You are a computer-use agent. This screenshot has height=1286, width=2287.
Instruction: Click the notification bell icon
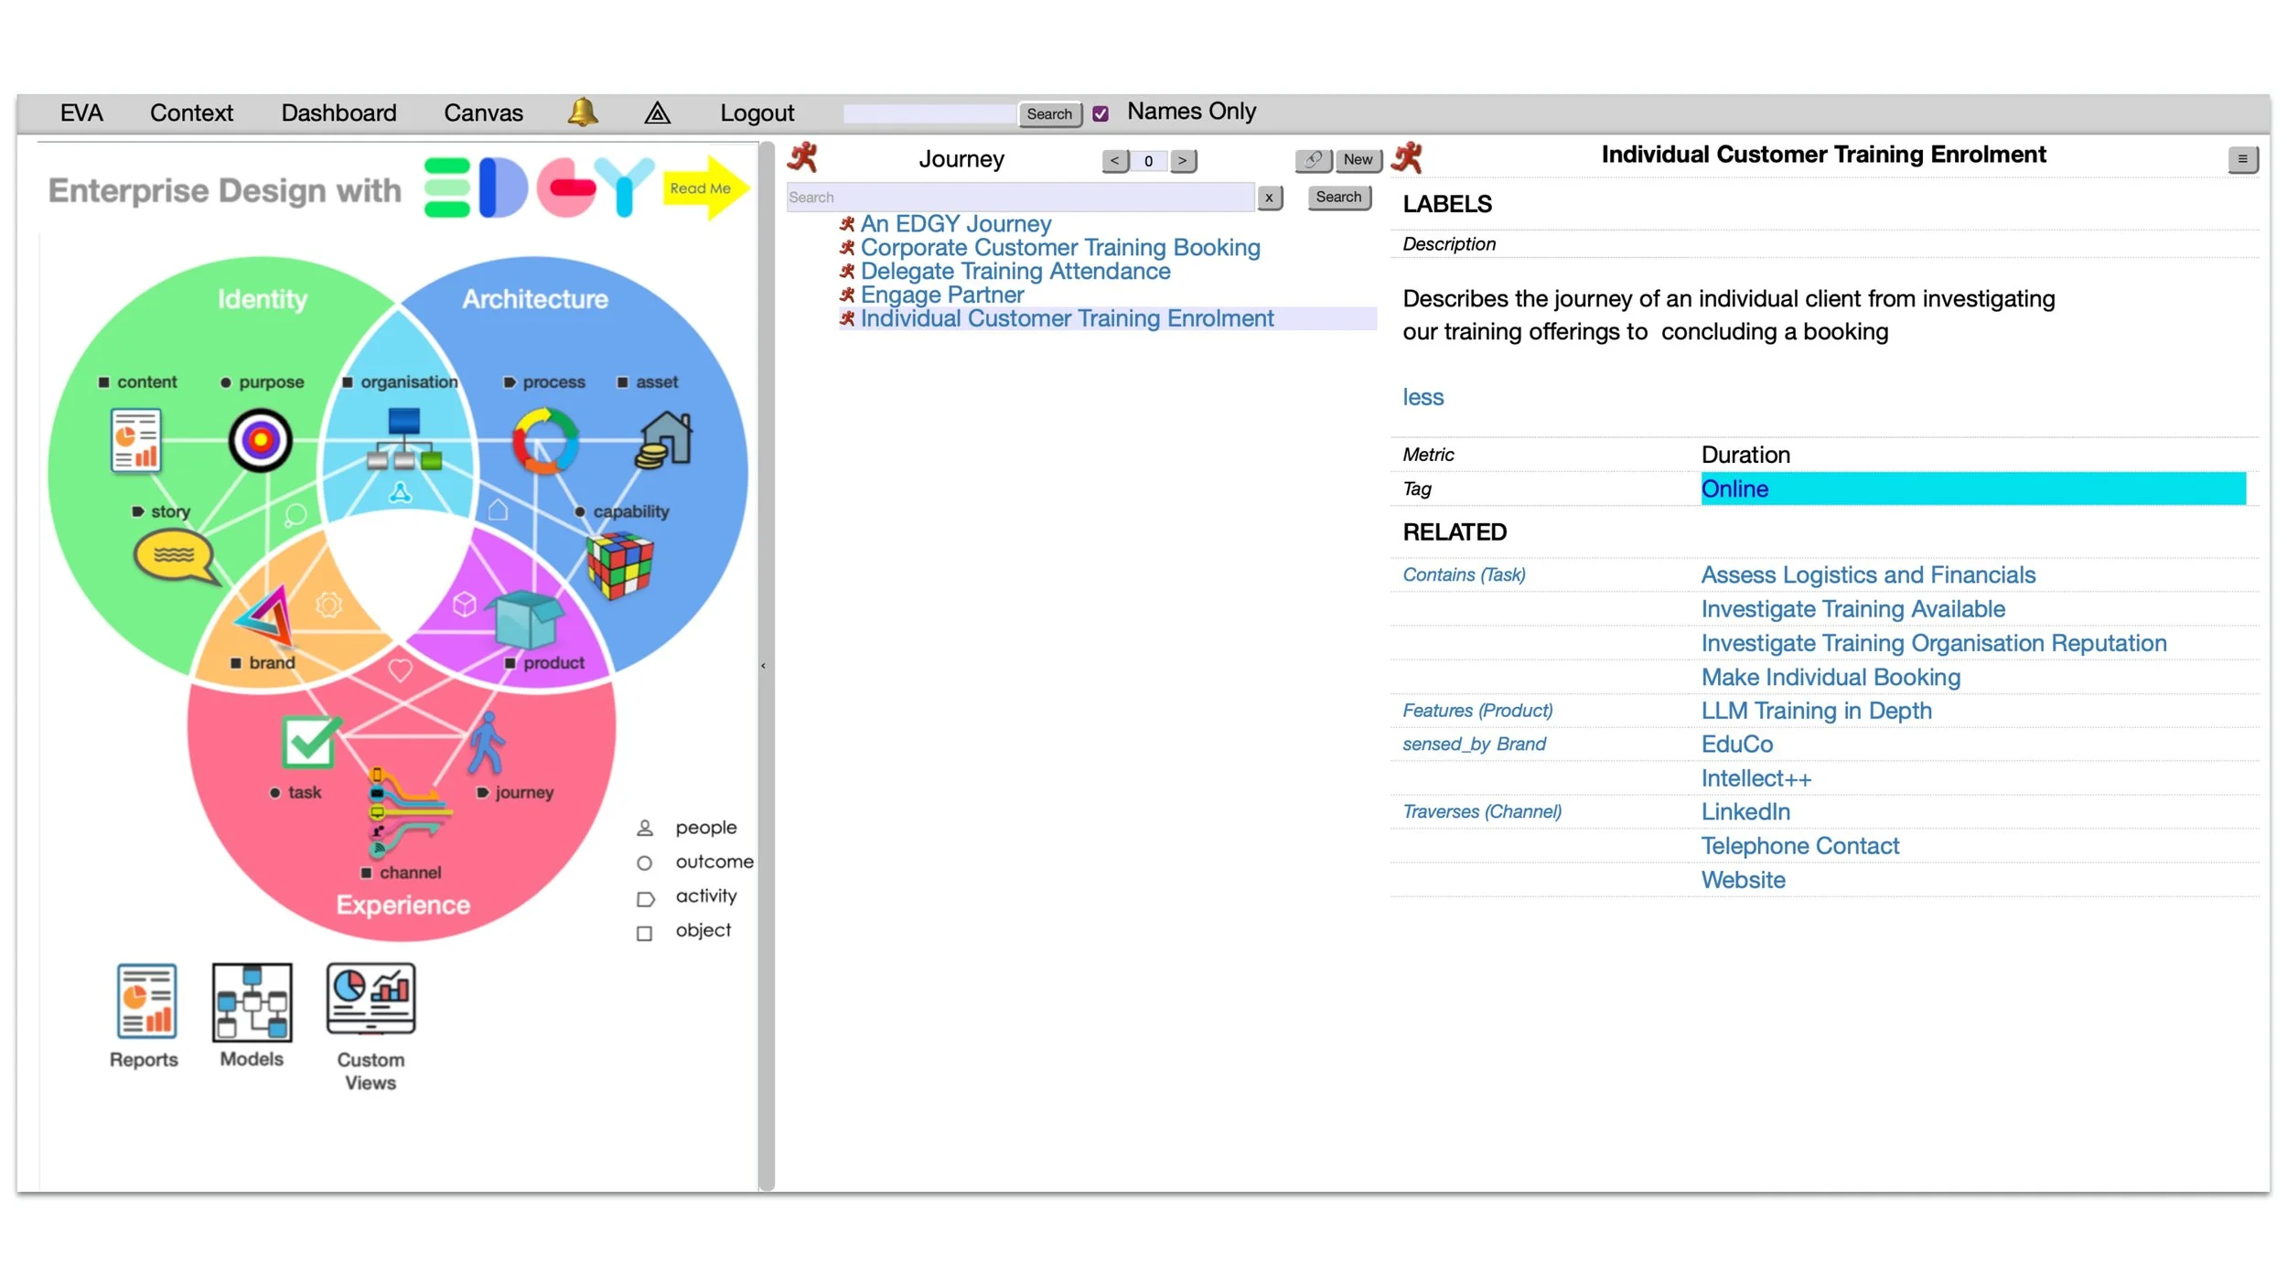[x=583, y=113]
